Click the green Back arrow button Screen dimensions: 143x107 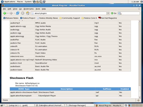click(5, 13)
